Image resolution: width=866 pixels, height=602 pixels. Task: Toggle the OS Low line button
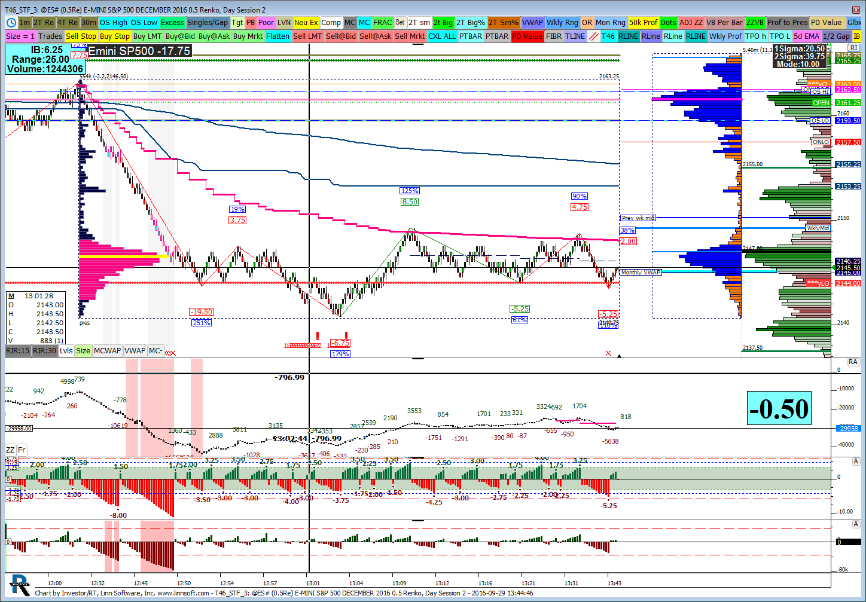[144, 23]
